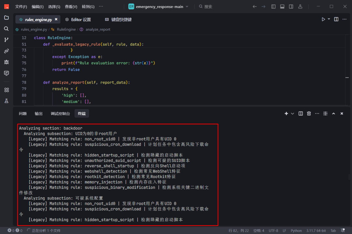Close the rules_engine.py tab
The image size is (352, 234).
pyautogui.click(x=56, y=19)
